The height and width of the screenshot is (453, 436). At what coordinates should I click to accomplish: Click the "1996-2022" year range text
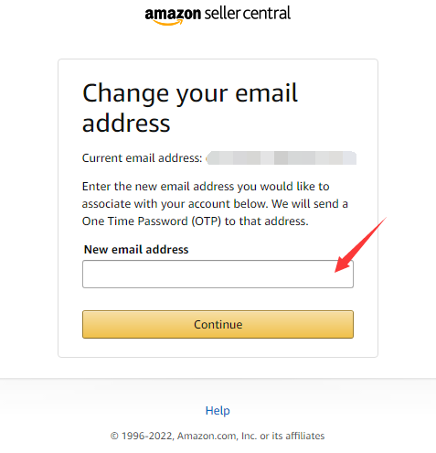click(148, 436)
